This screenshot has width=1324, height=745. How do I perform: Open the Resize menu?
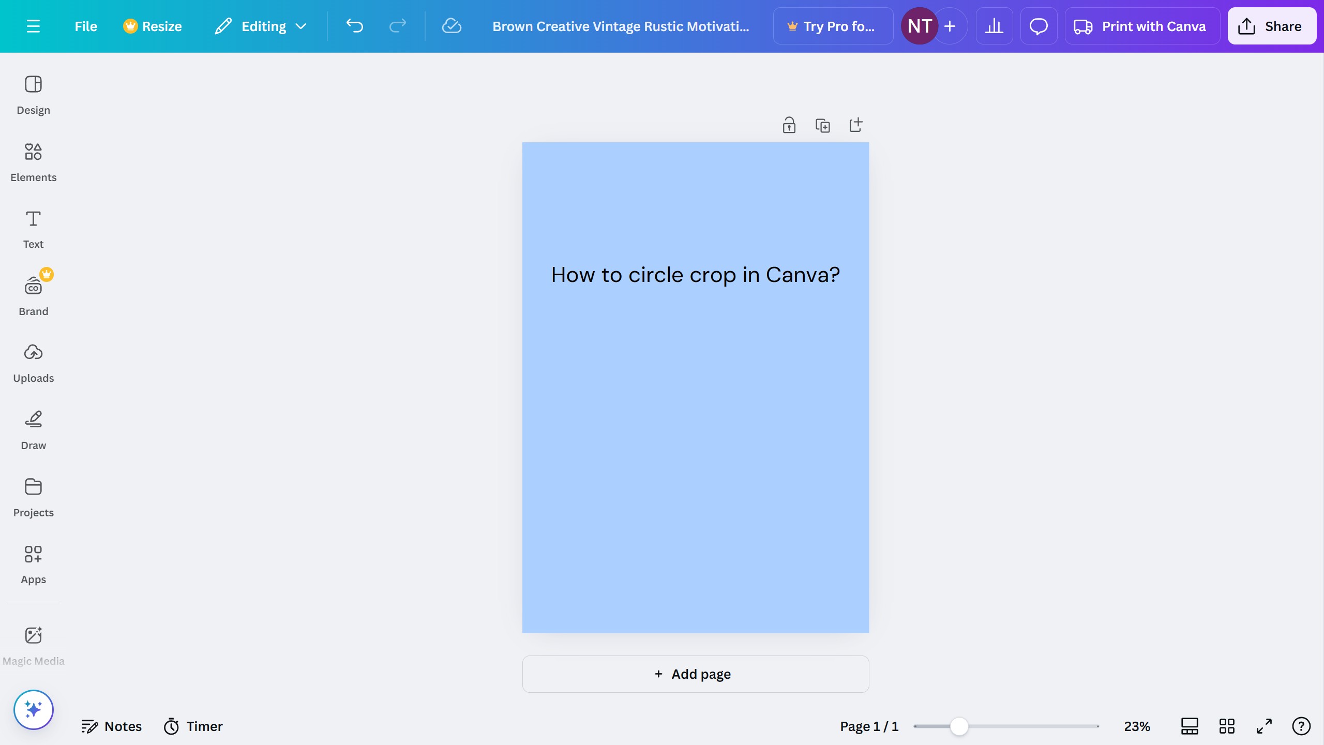(x=152, y=26)
